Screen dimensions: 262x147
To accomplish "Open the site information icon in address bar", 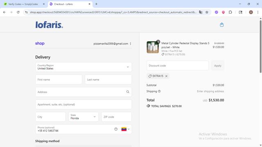I will click(x=26, y=12).
